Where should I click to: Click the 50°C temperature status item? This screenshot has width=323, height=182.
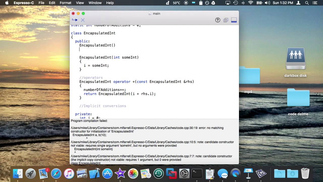(x=176, y=3)
